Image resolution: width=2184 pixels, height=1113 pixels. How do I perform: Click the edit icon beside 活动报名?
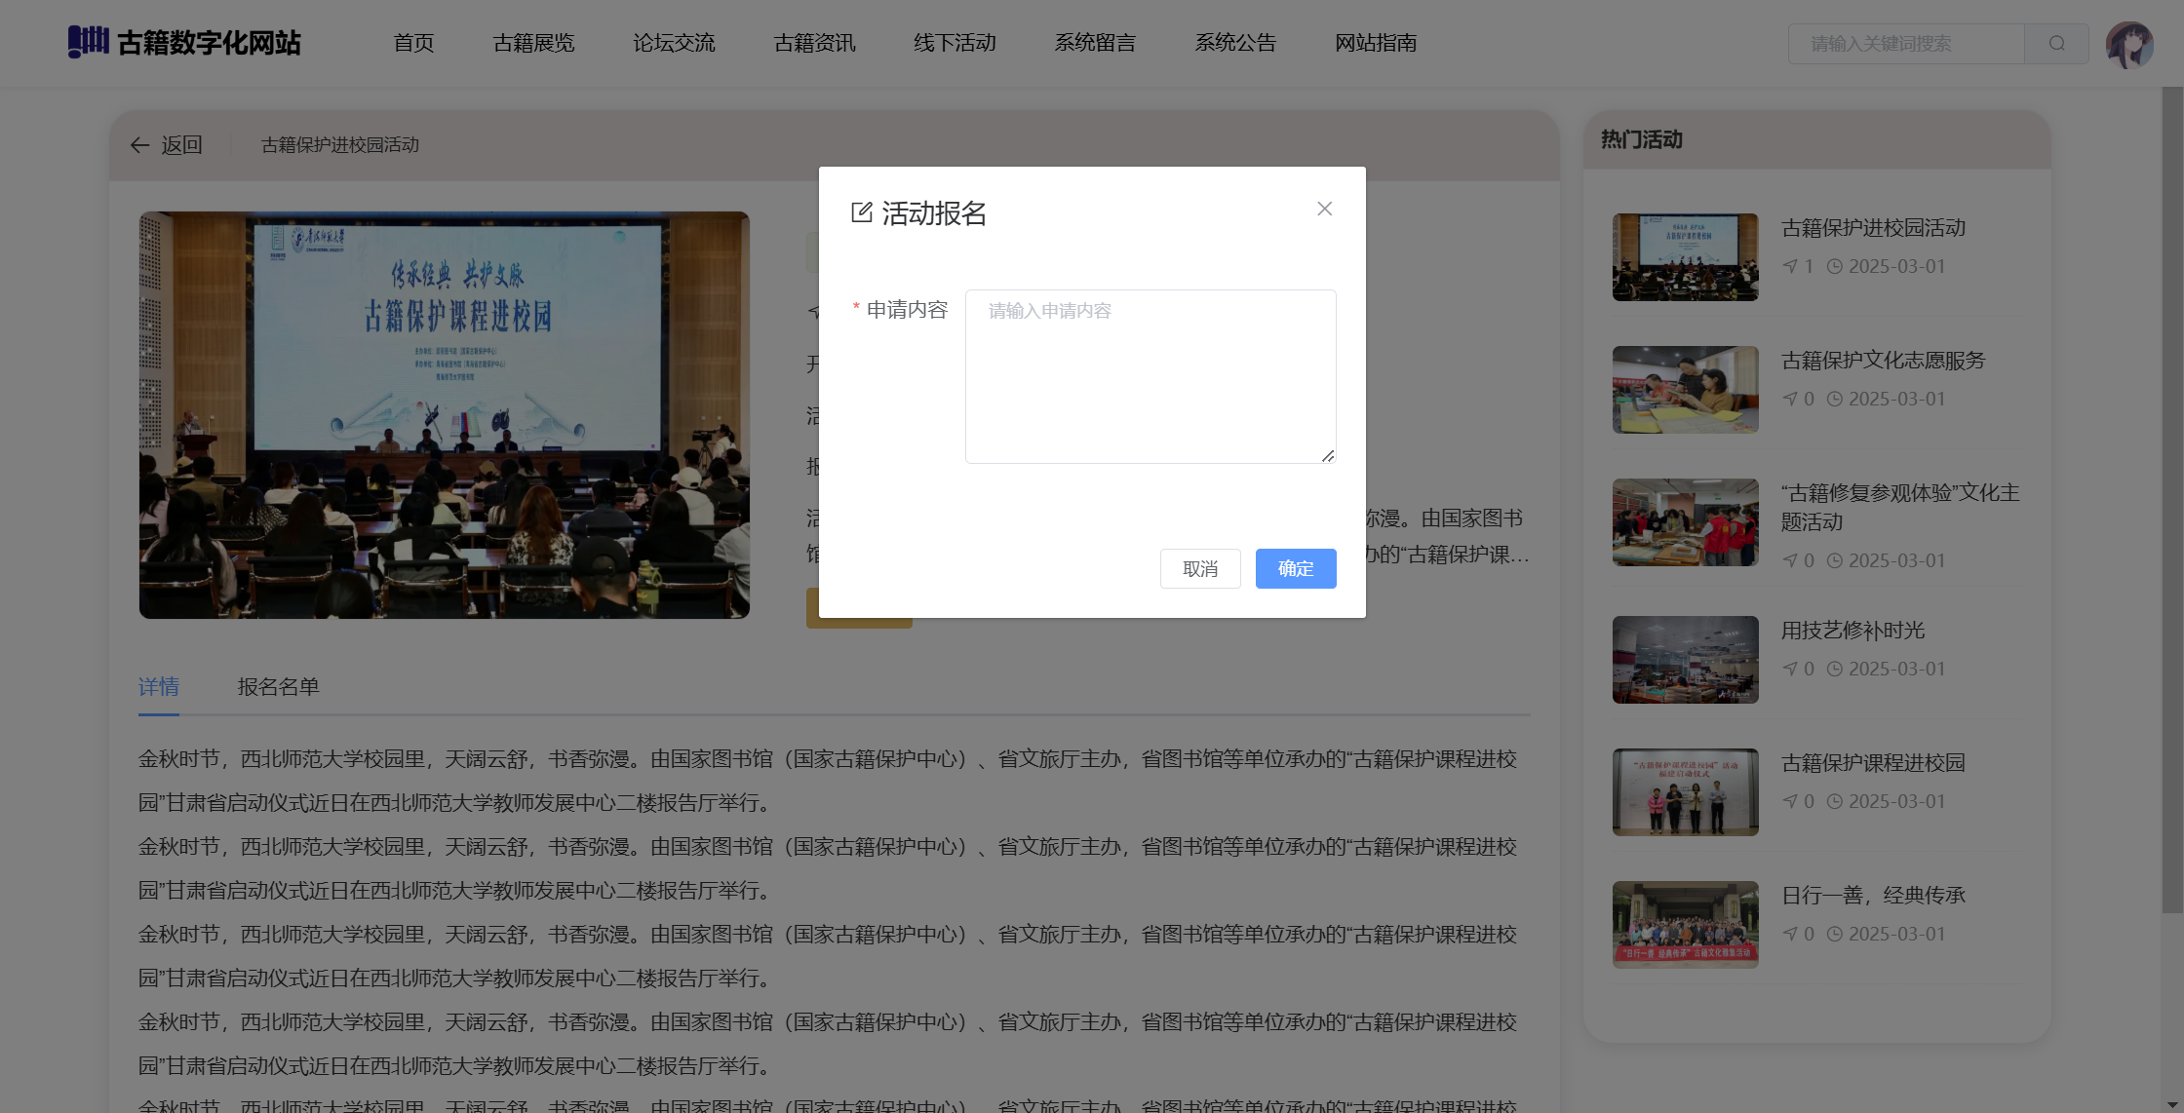pyautogui.click(x=861, y=212)
